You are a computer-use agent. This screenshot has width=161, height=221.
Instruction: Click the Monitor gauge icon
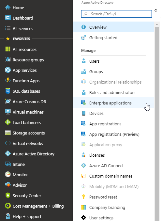8,175
